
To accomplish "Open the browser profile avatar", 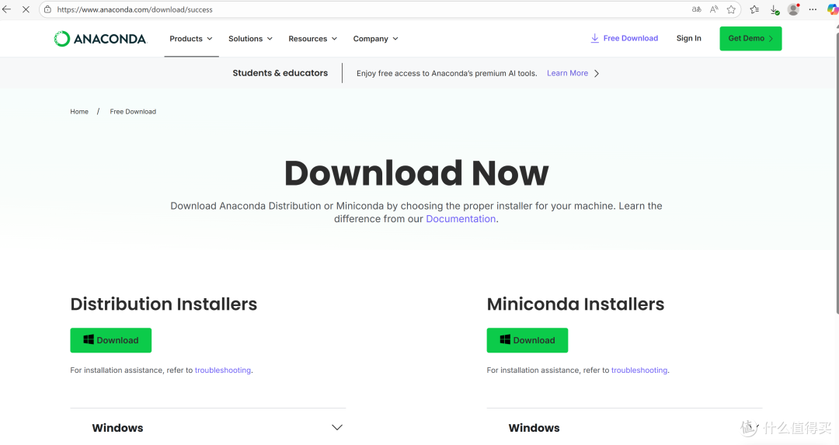I will point(793,9).
